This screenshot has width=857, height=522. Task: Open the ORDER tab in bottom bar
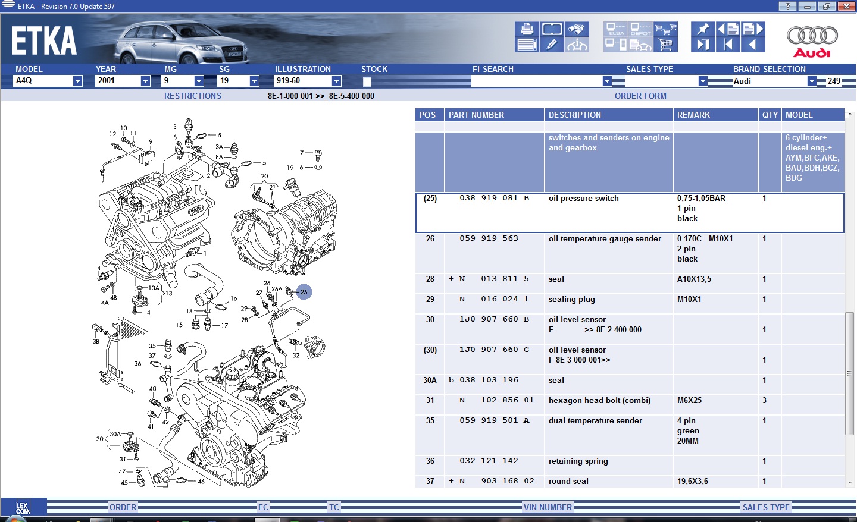[123, 507]
